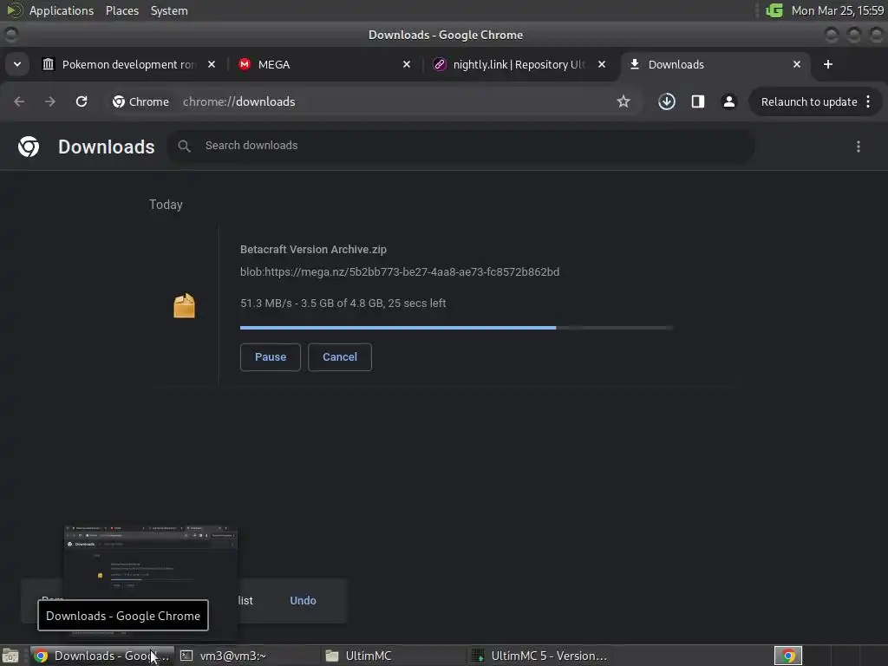888x666 pixels.
Task: Bookmark this page with the star icon
Action: [623, 101]
